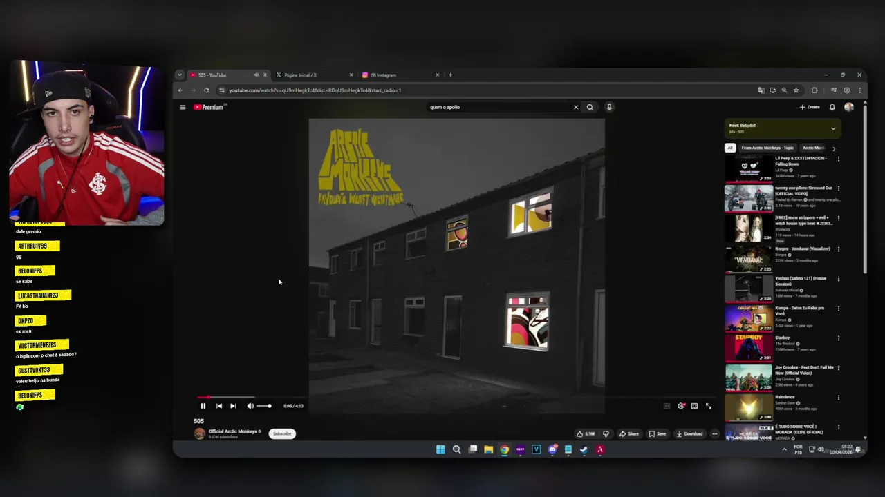The image size is (885, 497).
Task: Open the Official Arctic Monkeys channel avatar
Action: 200,433
